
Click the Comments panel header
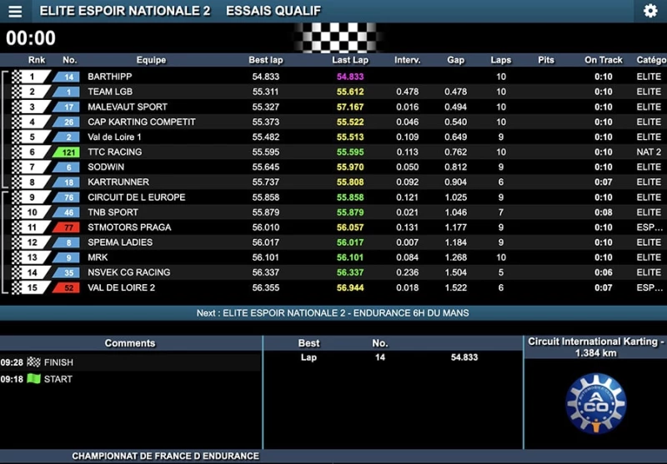[x=130, y=343]
